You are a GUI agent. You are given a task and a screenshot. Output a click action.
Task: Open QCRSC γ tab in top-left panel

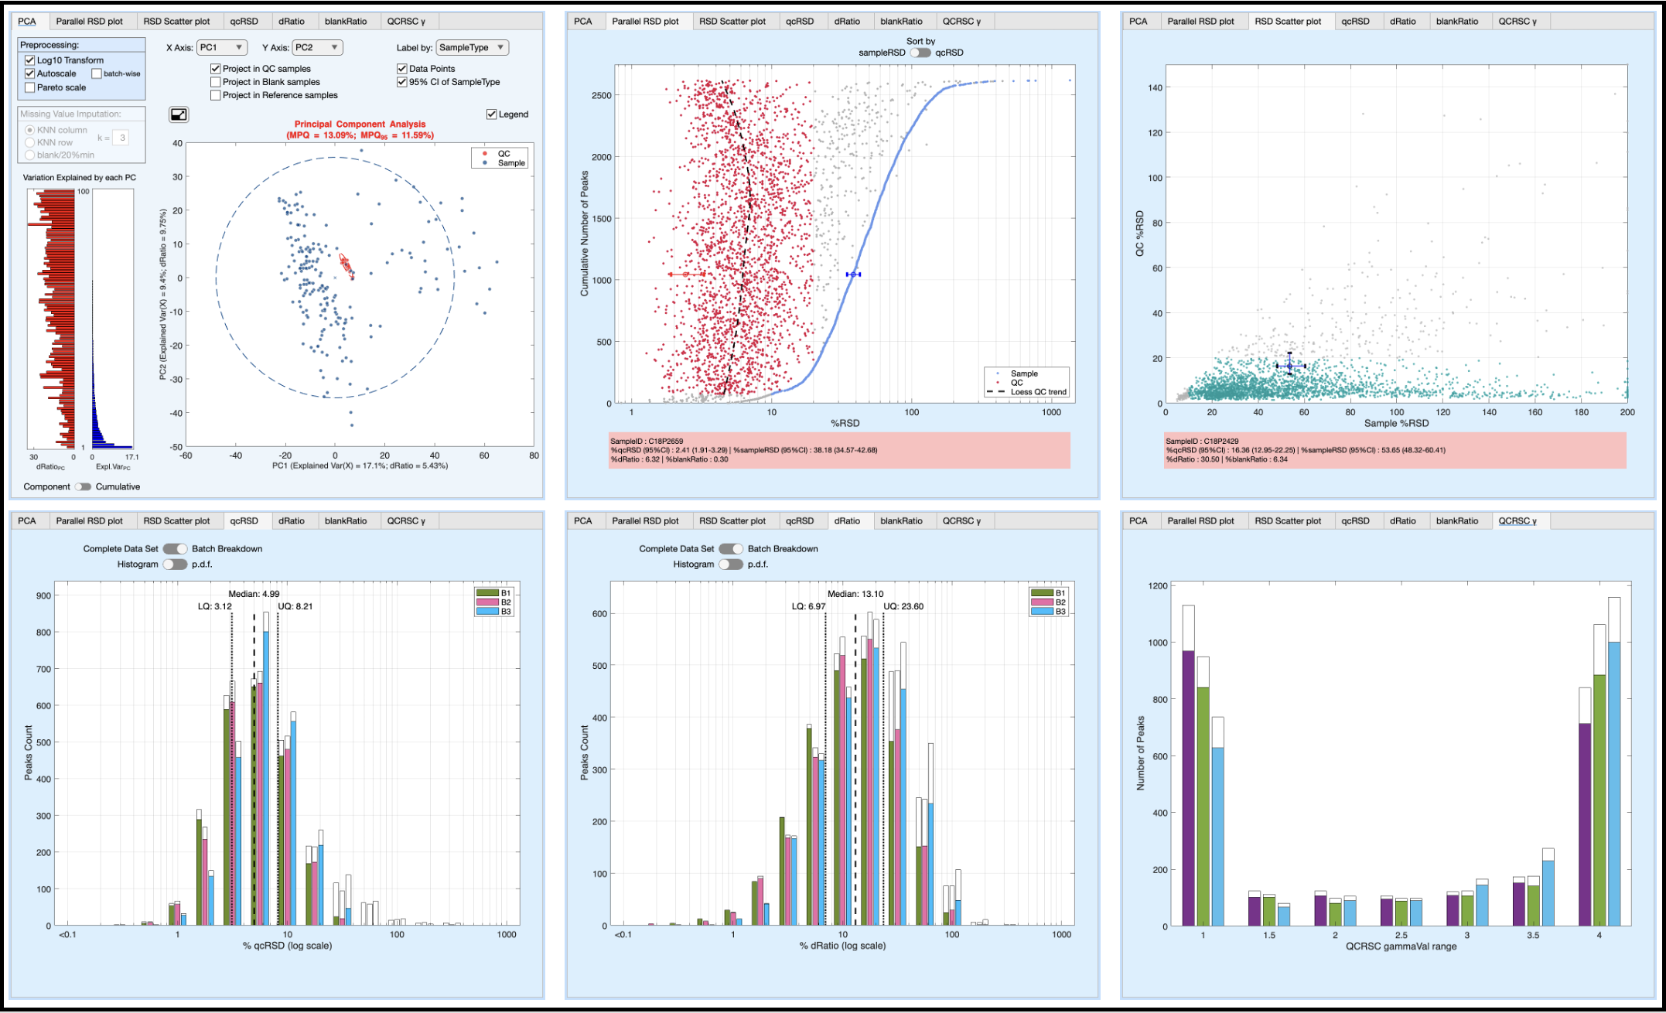407,22
